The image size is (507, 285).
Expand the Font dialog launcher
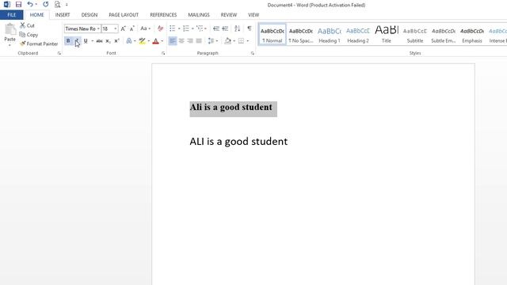point(163,53)
